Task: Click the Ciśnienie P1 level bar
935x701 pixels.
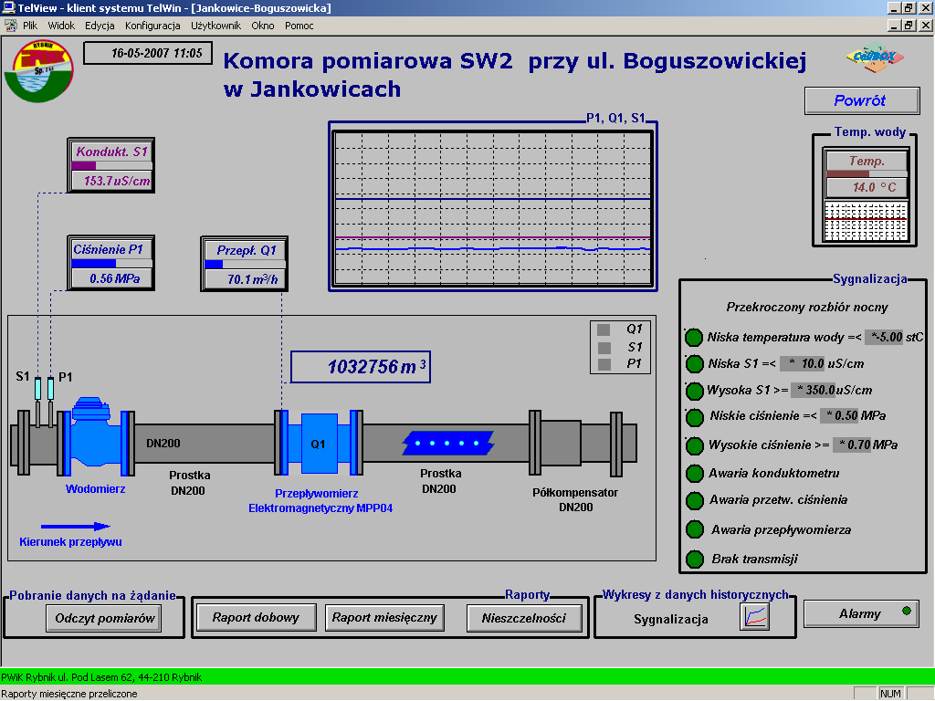Action: click(x=111, y=264)
